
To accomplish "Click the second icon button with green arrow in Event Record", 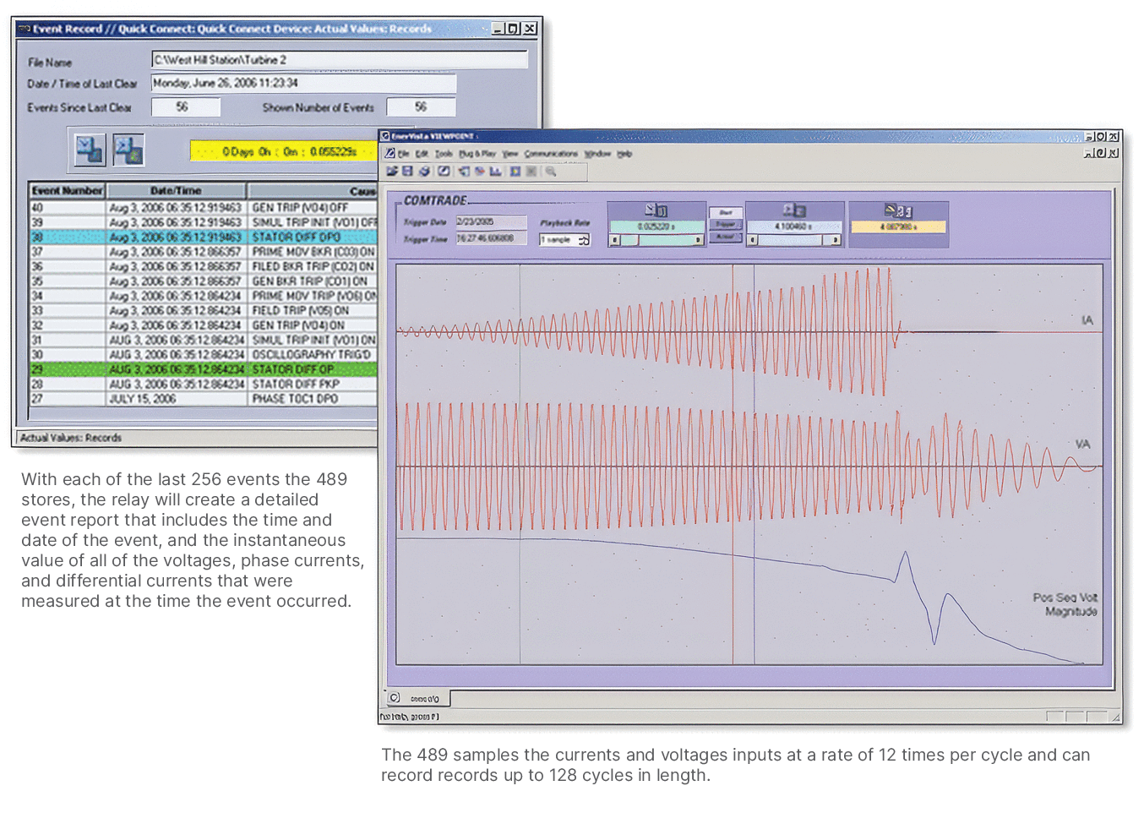I will point(128,150).
